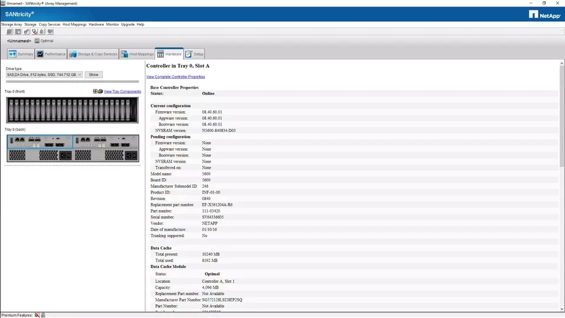Click the Status value Online
Screen dimensions: 565x318
(208, 94)
